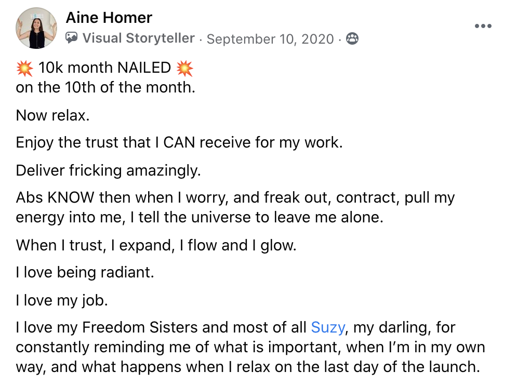The image size is (517, 385).
Task: Click Aine Homer's profile photo
Action: click(36, 28)
